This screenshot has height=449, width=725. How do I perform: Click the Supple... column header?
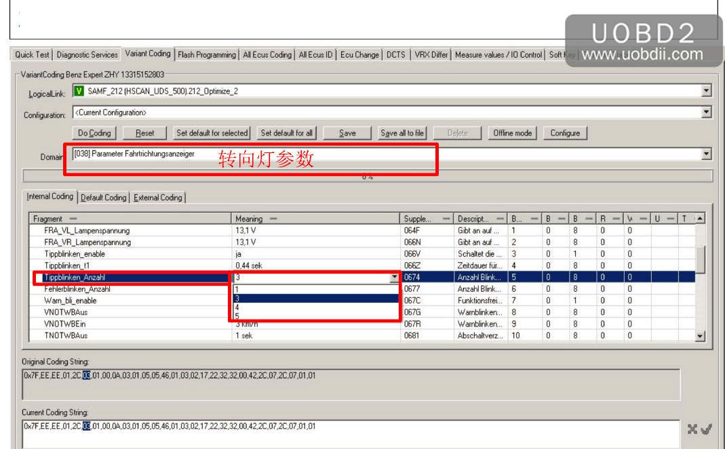[427, 219]
